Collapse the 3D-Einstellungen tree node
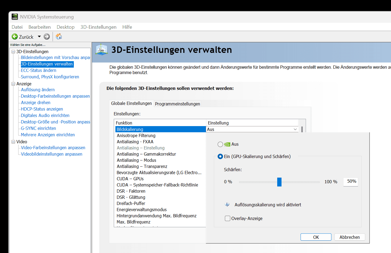The image size is (391, 253). pyautogui.click(x=13, y=52)
